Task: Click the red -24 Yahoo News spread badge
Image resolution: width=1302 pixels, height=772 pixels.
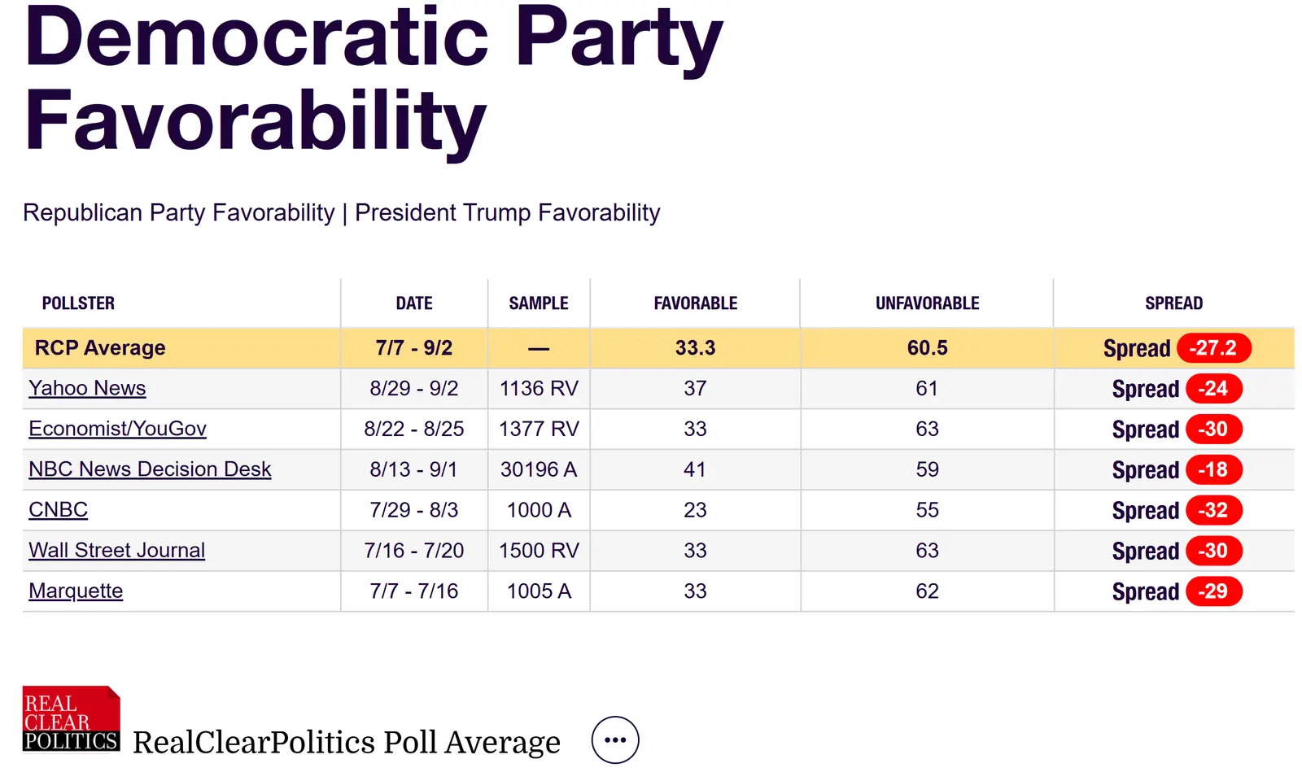Action: tap(1213, 389)
